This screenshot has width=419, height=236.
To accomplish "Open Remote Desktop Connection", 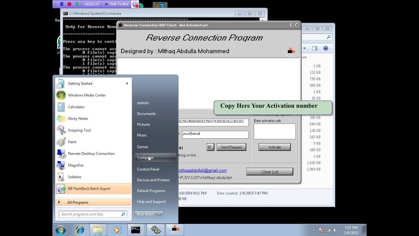I will [93, 154].
